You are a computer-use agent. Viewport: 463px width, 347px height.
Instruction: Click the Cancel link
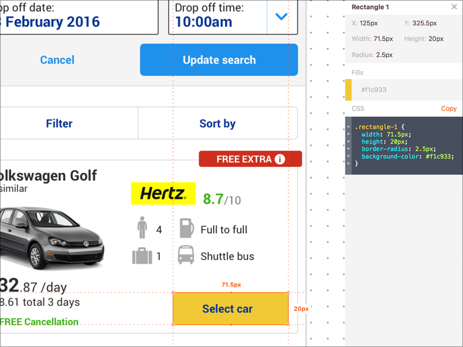[57, 60]
